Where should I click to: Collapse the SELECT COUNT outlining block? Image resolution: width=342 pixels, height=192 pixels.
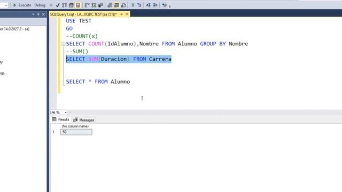coord(63,44)
